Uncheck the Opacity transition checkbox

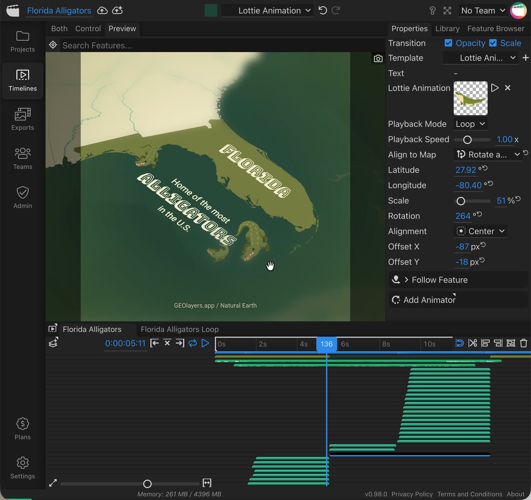448,43
